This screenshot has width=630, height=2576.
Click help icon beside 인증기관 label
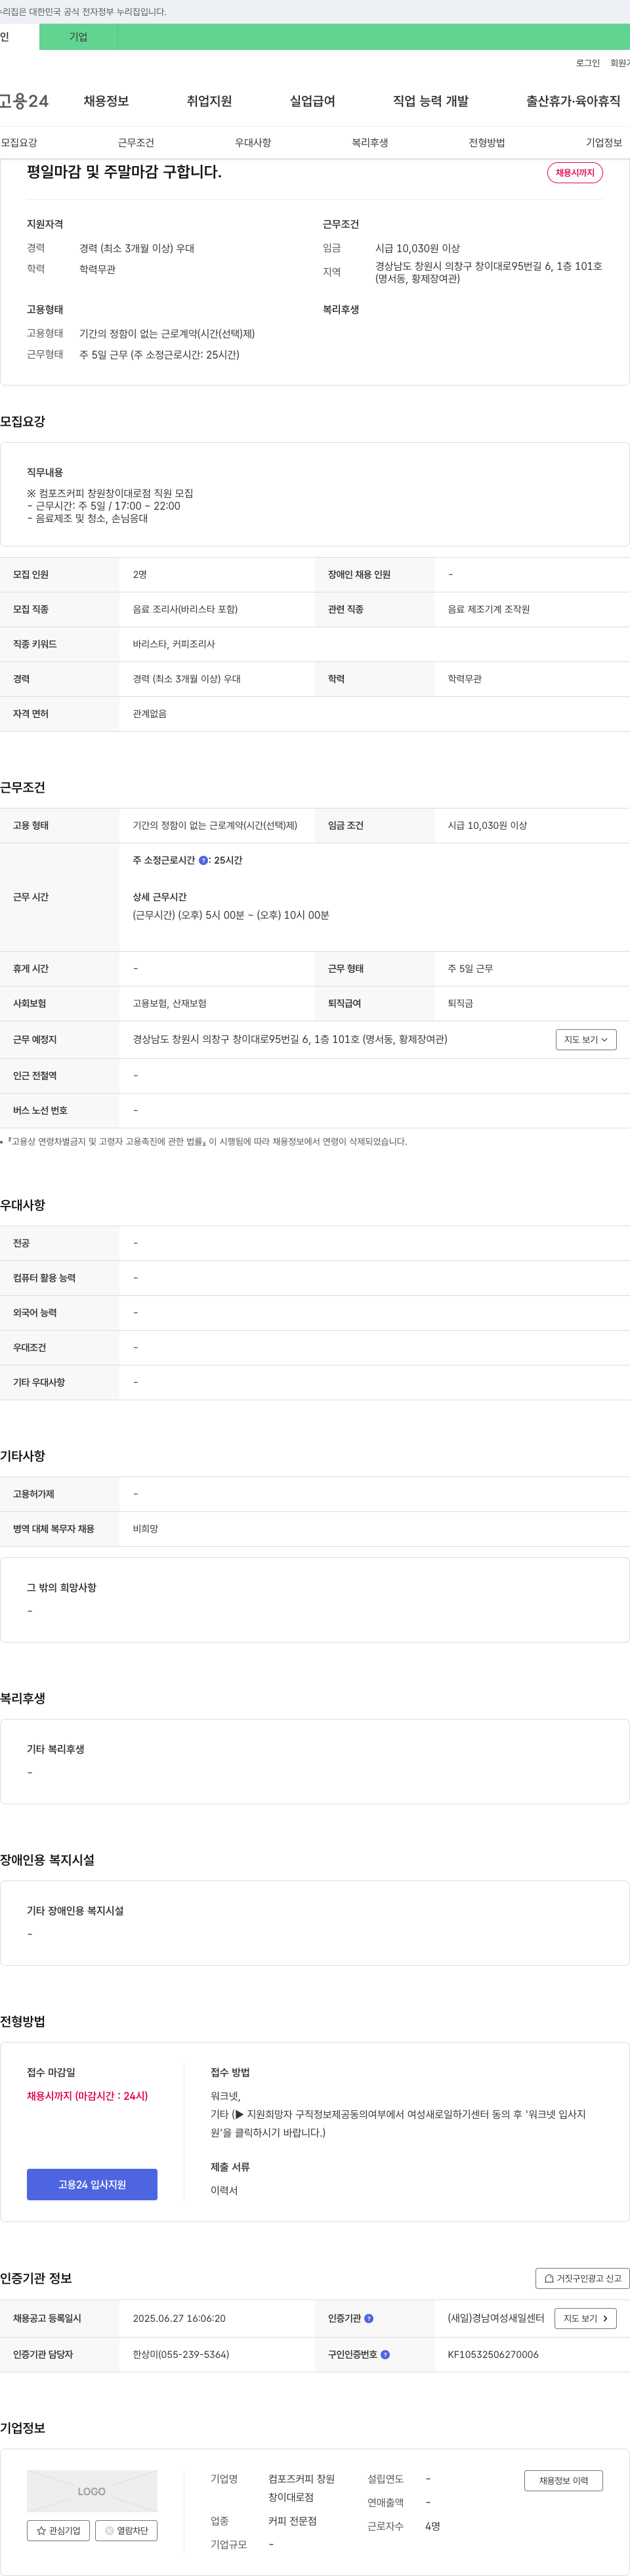368,2318
